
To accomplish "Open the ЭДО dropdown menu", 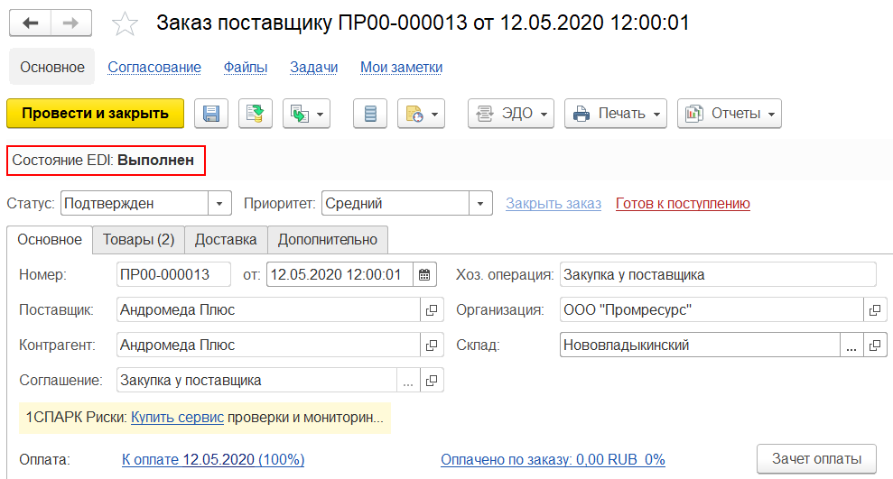I will click(511, 114).
